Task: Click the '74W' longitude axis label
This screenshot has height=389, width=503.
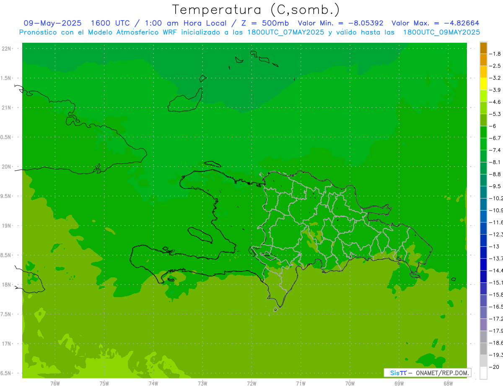Action: point(153,384)
